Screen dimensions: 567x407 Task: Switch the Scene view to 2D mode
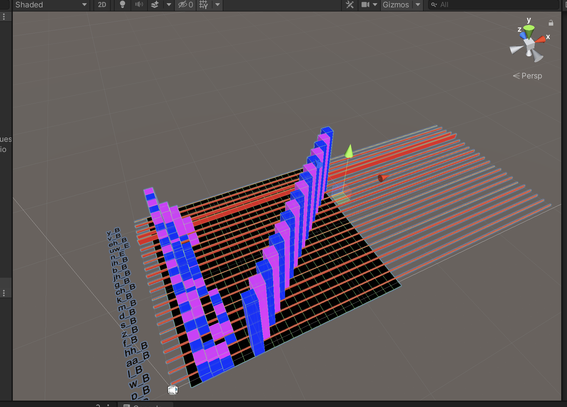coord(102,5)
